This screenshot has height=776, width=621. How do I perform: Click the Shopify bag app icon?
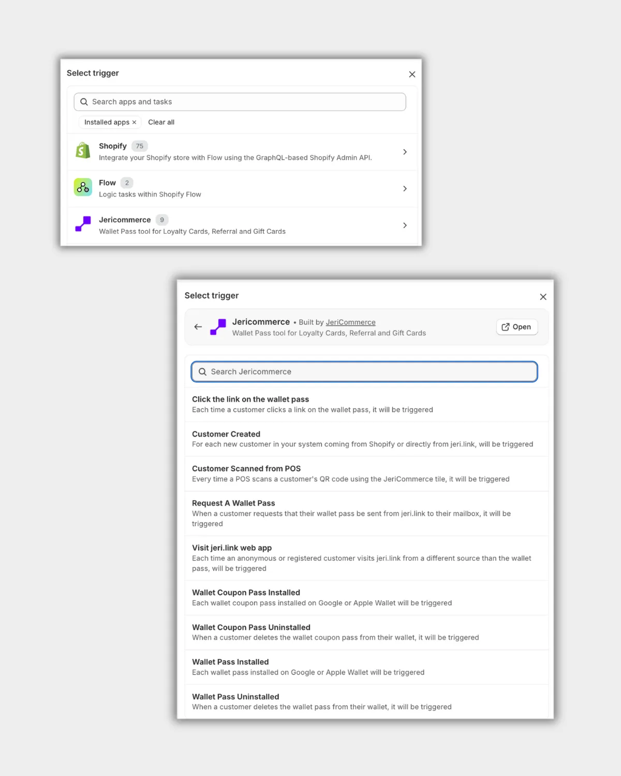coord(83,151)
